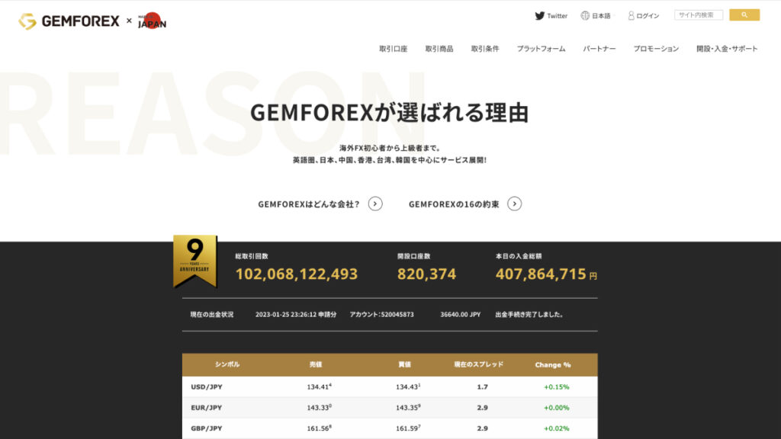Click the 開設口座数 value 820,374
781x439 pixels.
coord(426,274)
